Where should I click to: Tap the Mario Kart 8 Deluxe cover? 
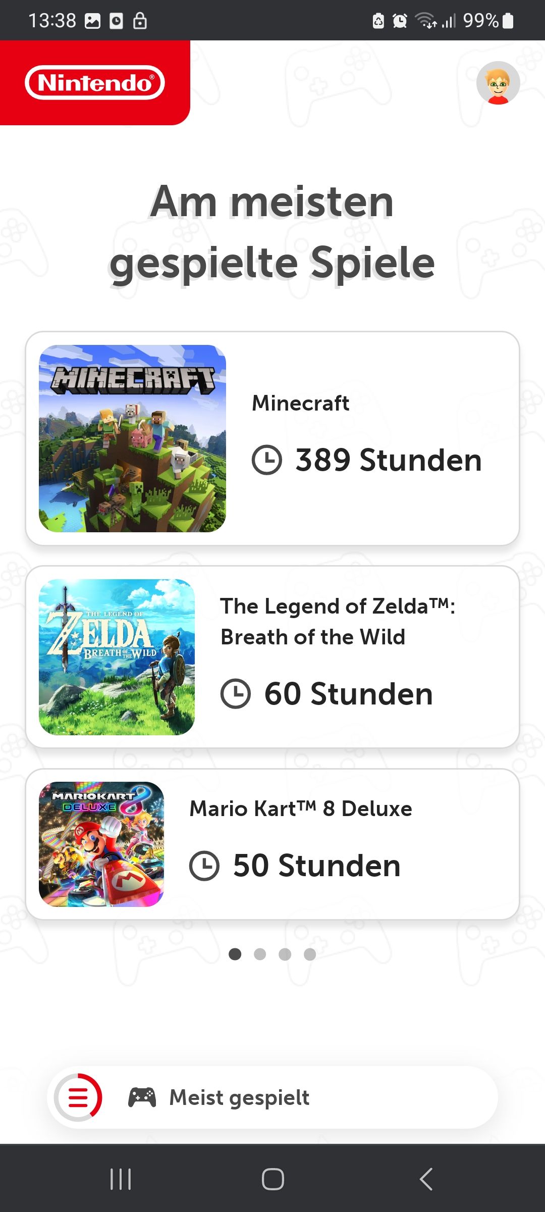pyautogui.click(x=101, y=844)
